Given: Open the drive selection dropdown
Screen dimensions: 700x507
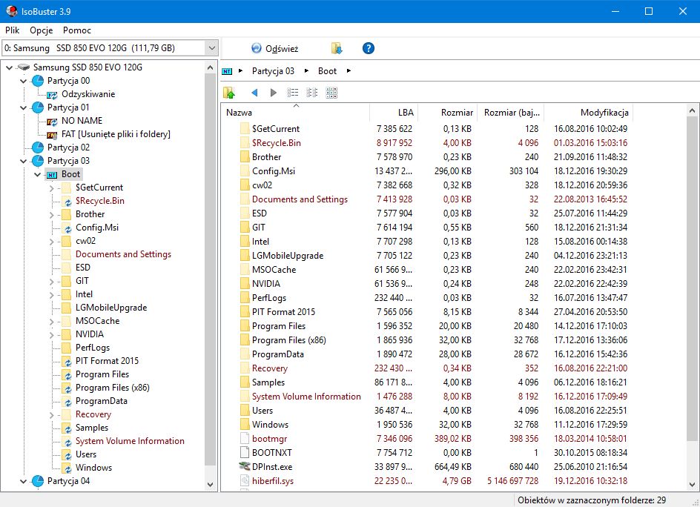Looking at the screenshot, I should (211, 48).
